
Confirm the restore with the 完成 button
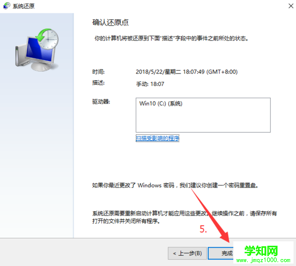coord(221,253)
